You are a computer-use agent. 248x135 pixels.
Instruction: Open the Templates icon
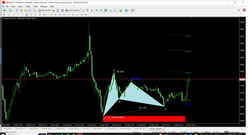(x=132, y=10)
